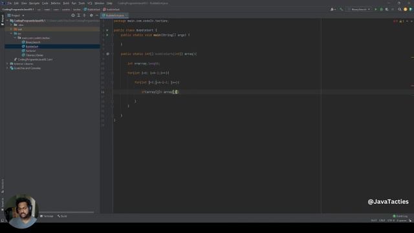The height and width of the screenshot is (233, 414).
Task: Open the Help menu
Action: point(109,3)
